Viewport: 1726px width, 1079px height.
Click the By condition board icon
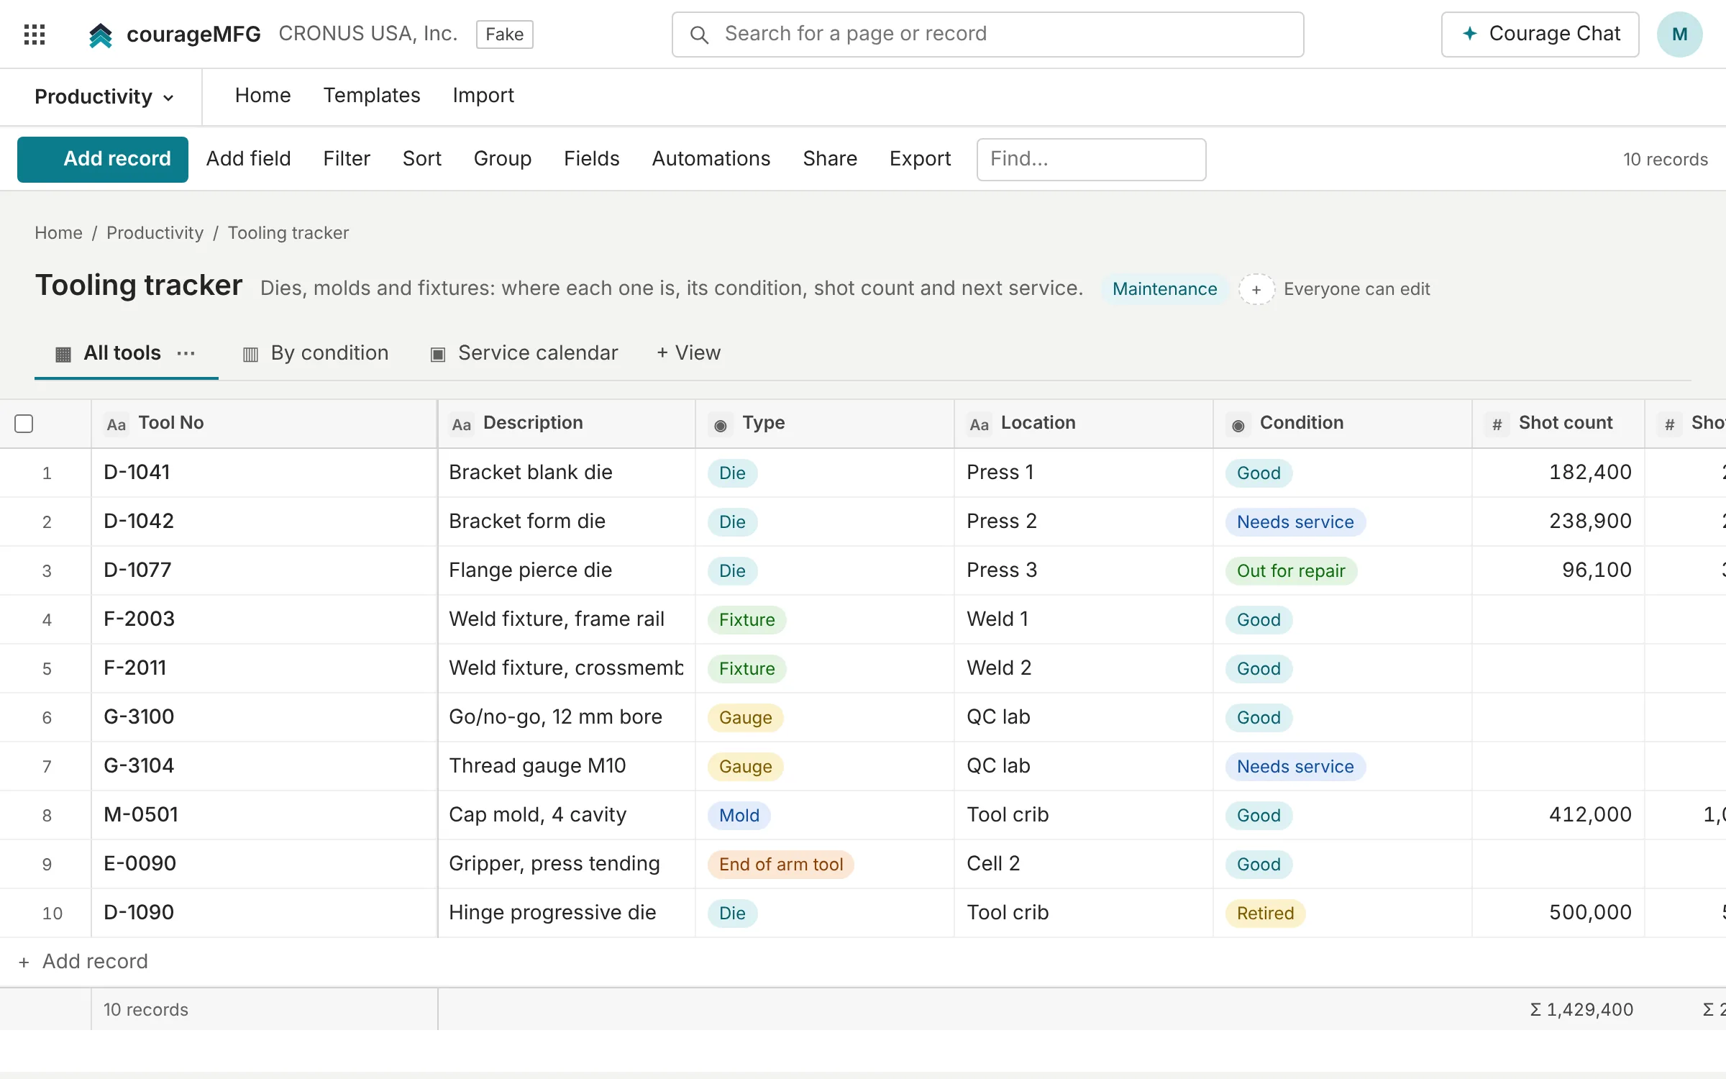tap(250, 354)
